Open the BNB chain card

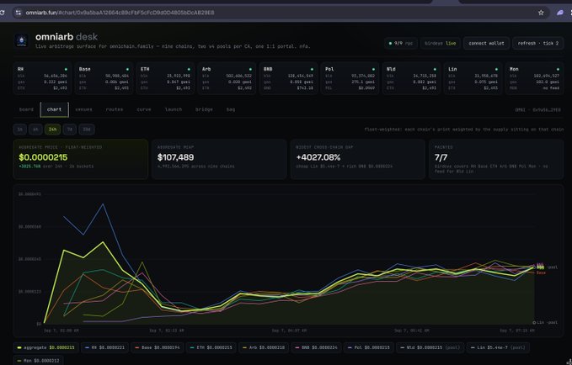pyautogui.click(x=289, y=78)
